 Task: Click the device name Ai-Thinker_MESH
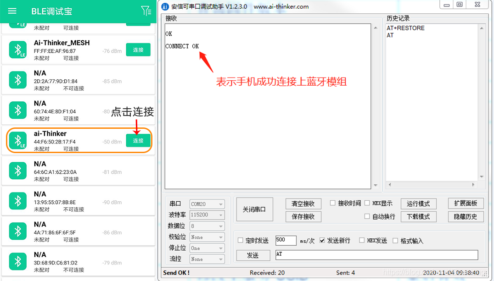coord(62,43)
